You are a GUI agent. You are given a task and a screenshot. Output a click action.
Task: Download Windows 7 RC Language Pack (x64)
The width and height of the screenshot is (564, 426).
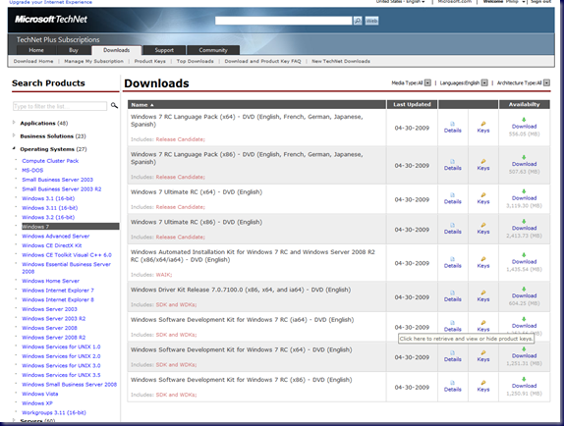coord(524,127)
